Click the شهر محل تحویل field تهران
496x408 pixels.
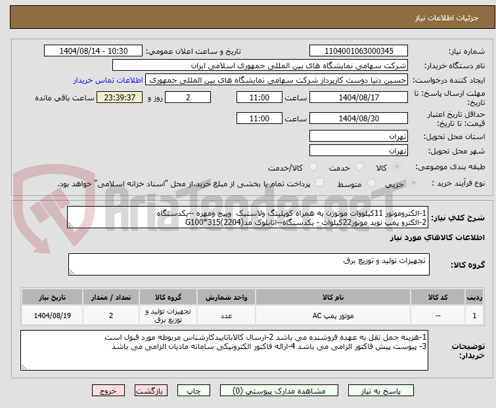pos(359,151)
